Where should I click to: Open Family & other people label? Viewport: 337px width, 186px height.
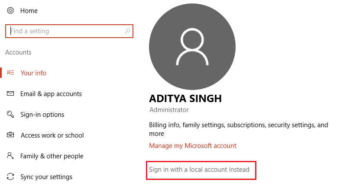click(x=52, y=156)
